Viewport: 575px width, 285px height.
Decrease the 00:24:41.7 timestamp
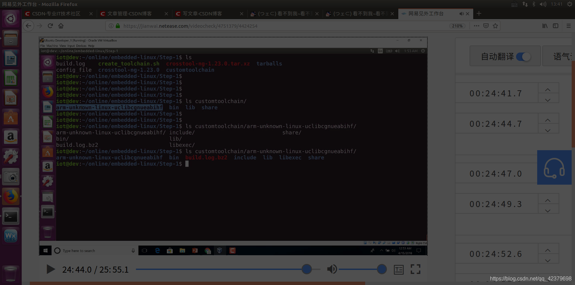(548, 100)
